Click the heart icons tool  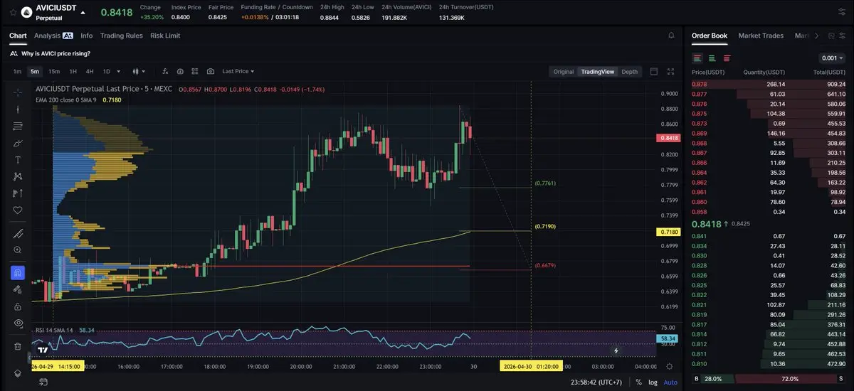[x=18, y=210]
